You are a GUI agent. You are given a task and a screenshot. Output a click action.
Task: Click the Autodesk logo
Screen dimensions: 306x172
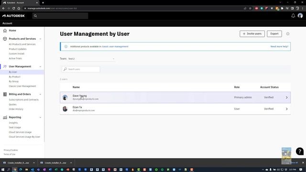tap(13, 16)
